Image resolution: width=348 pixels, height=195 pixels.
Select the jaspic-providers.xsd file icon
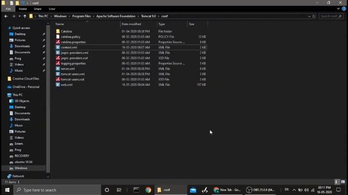[x=58, y=58]
